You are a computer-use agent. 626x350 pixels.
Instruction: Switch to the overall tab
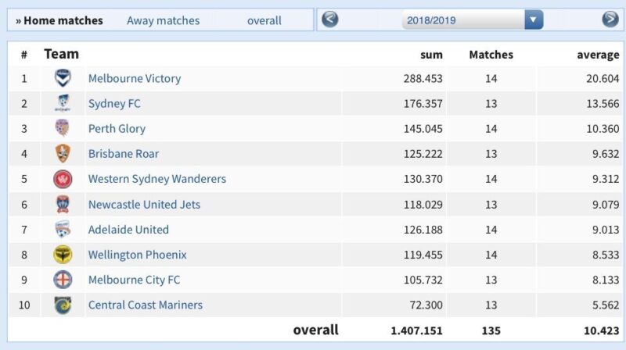(x=264, y=20)
